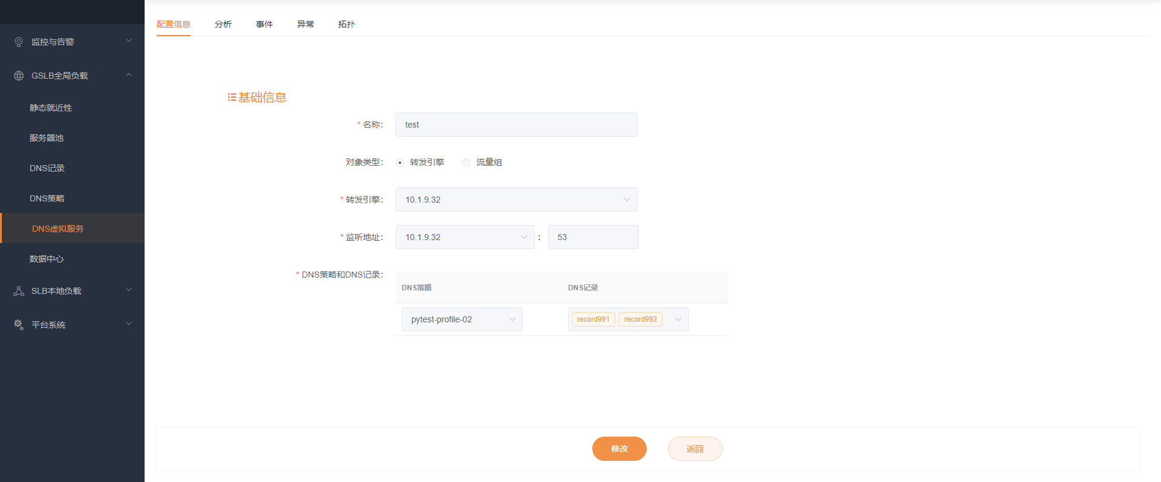The image size is (1161, 482).
Task: Collapse the GSLB全局负载 menu chevron
Action: tap(129, 75)
